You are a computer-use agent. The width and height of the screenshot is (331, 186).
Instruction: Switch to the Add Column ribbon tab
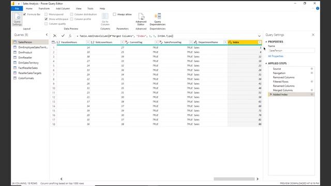click(x=63, y=9)
